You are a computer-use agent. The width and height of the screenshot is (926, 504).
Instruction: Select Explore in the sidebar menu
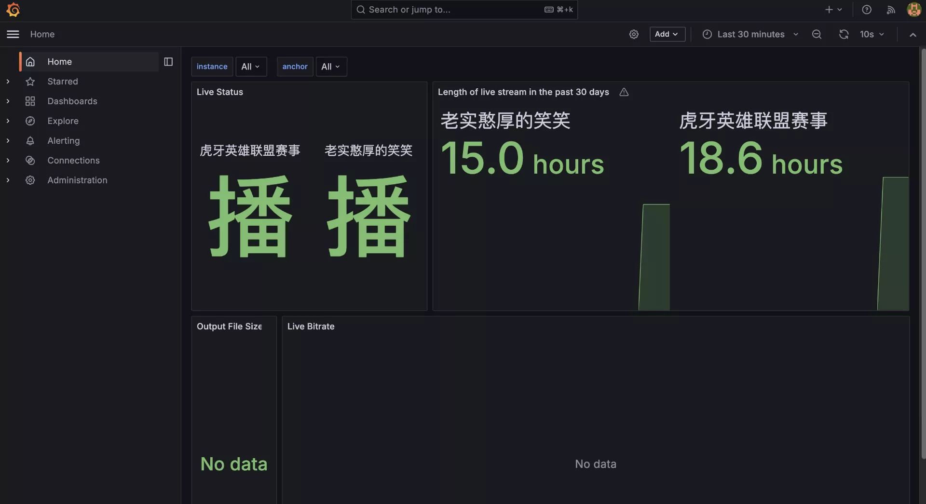click(x=63, y=121)
